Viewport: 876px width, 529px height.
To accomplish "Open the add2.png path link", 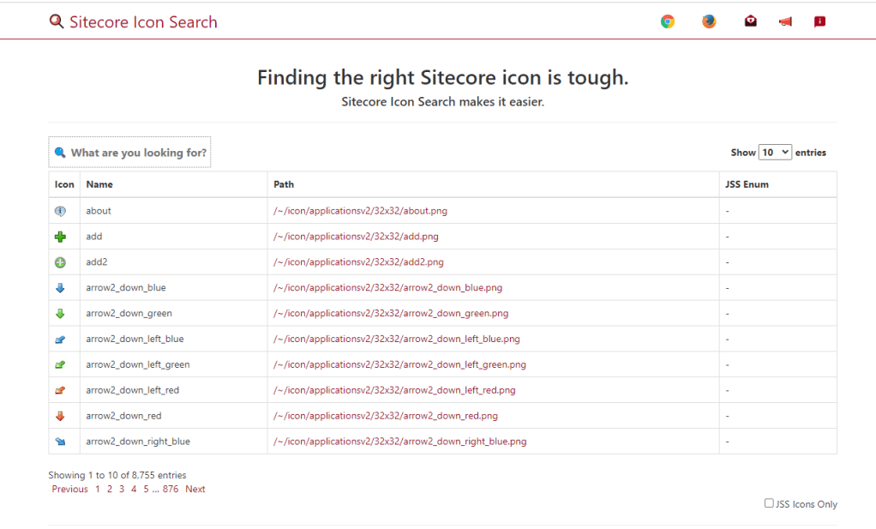I will [x=358, y=262].
